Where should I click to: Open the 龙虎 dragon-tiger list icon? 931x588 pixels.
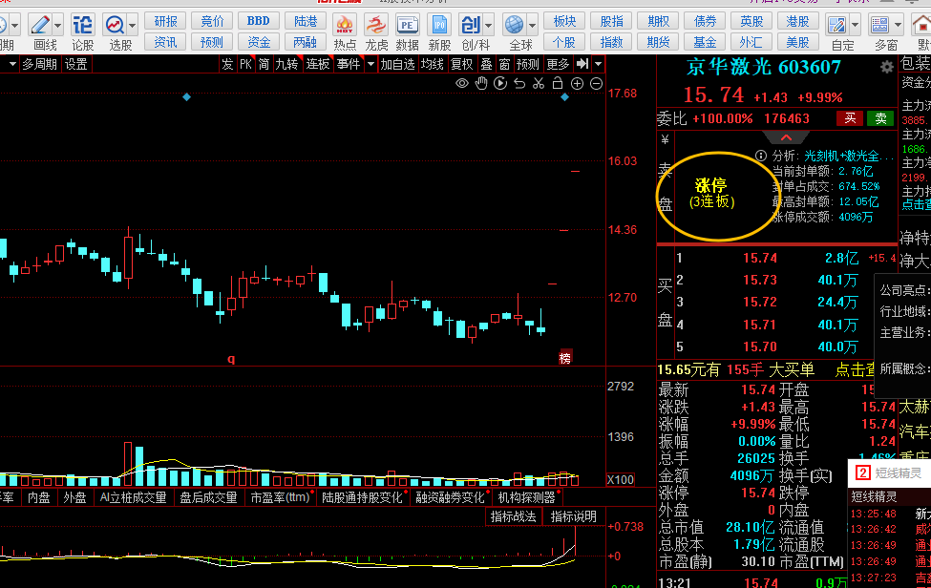[x=376, y=26]
